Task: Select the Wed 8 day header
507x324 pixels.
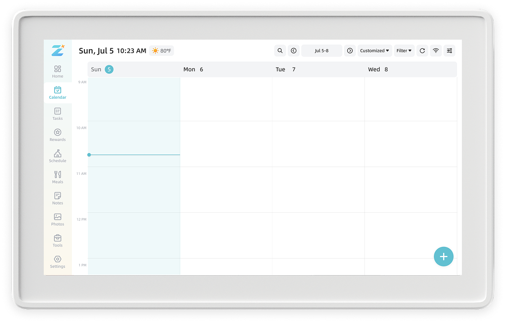Action: 410,69
